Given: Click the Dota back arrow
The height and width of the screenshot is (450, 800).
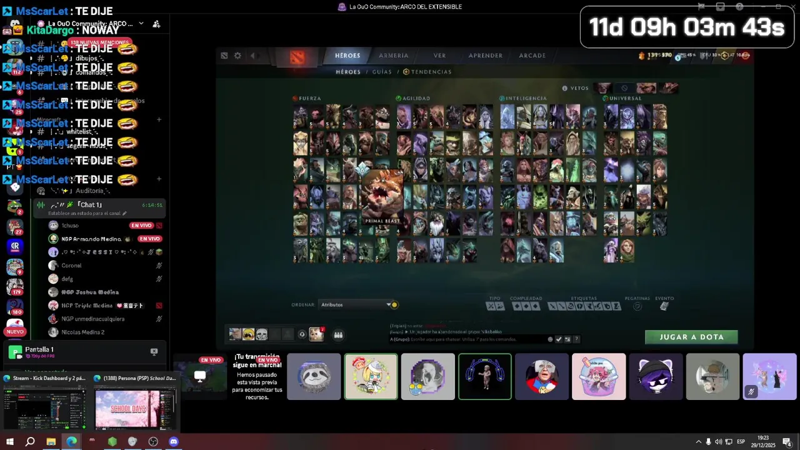Looking at the screenshot, I should 252,56.
